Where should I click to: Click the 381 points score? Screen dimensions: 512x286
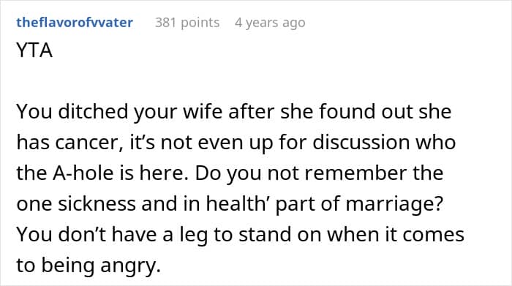pyautogui.click(x=187, y=23)
